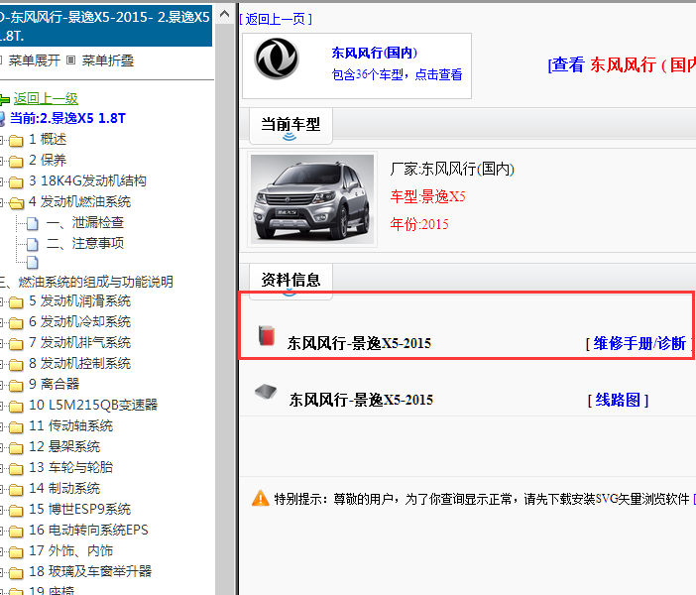Click folder icon of 2 保养
The width and height of the screenshot is (696, 595).
click(x=16, y=162)
